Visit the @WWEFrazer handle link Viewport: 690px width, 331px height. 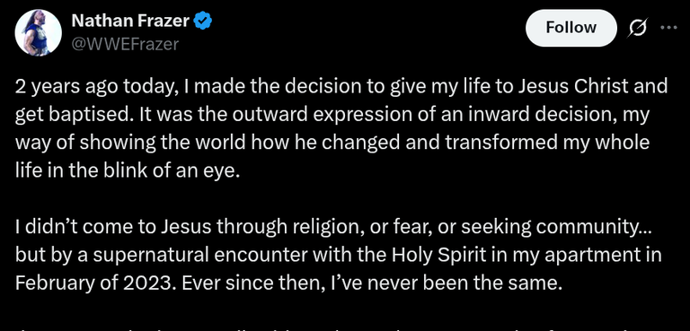(125, 44)
